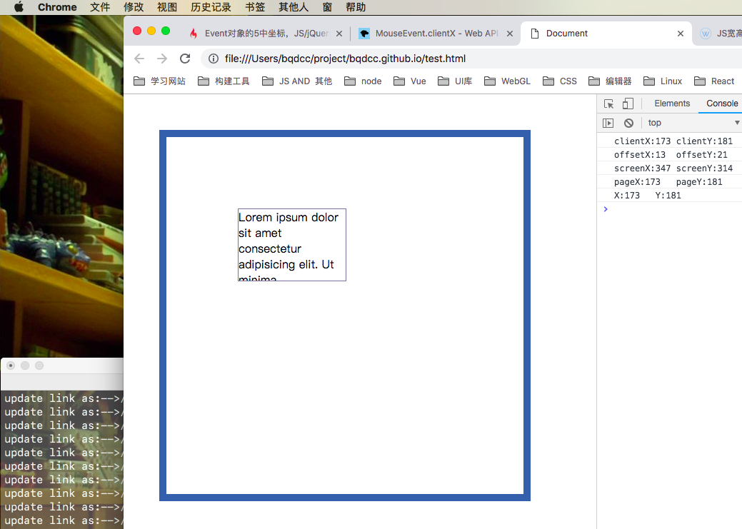Open the 历史记录 menu
Viewport: 742px width, 529px height.
[x=211, y=7]
